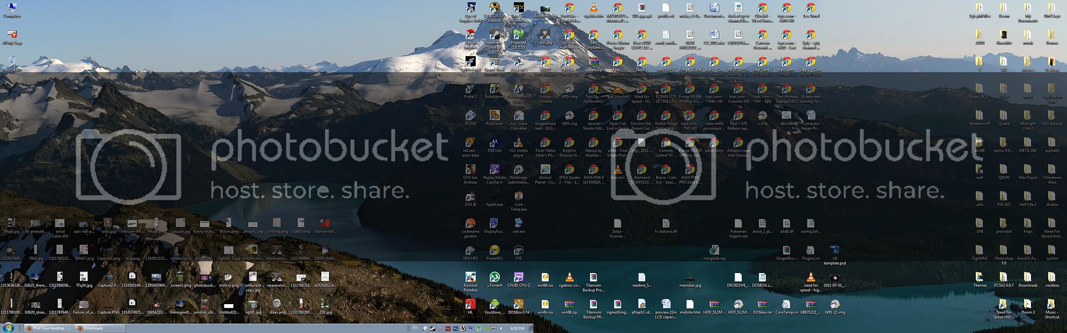Select the Downloads folder on the desktop
Image resolution: width=1067 pixels, height=333 pixels.
click(1028, 277)
